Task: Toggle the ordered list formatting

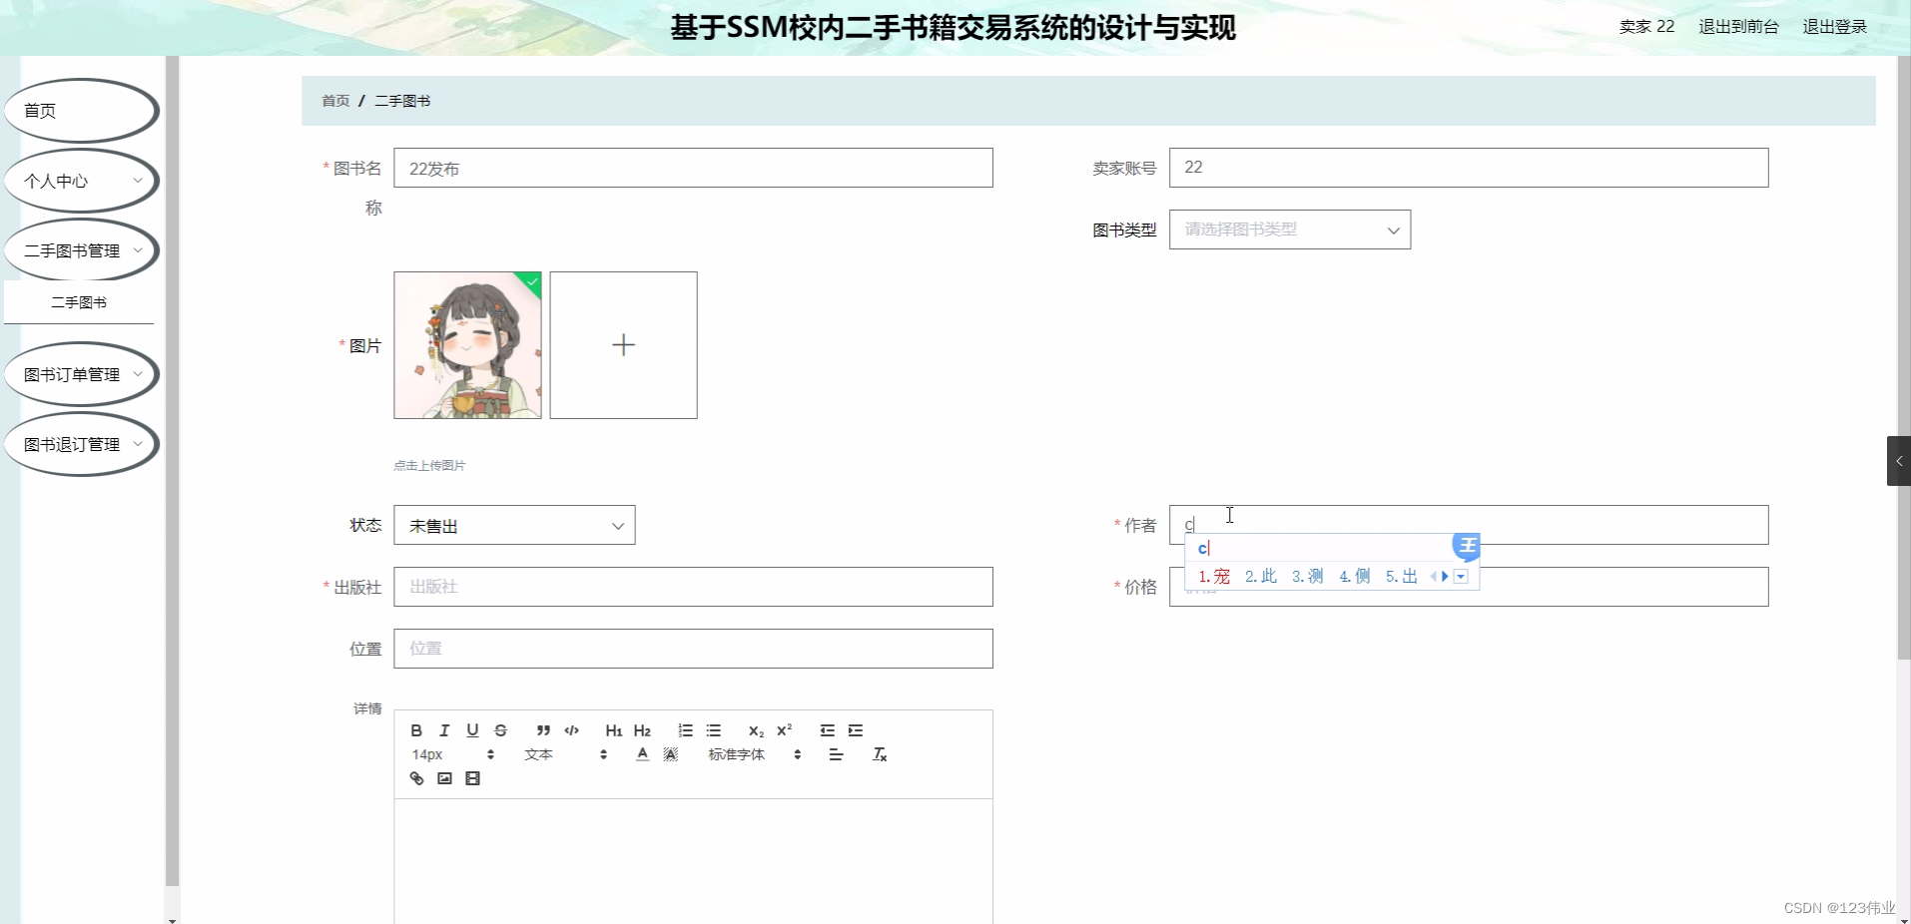Action: pyautogui.click(x=685, y=730)
